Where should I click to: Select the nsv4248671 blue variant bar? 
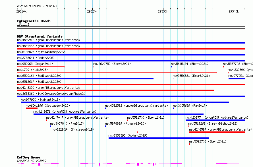[119, 114]
